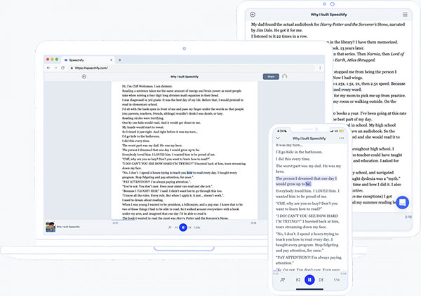421x296 pixels.
Task: Skip to next on the phone player
Action: coord(321,280)
